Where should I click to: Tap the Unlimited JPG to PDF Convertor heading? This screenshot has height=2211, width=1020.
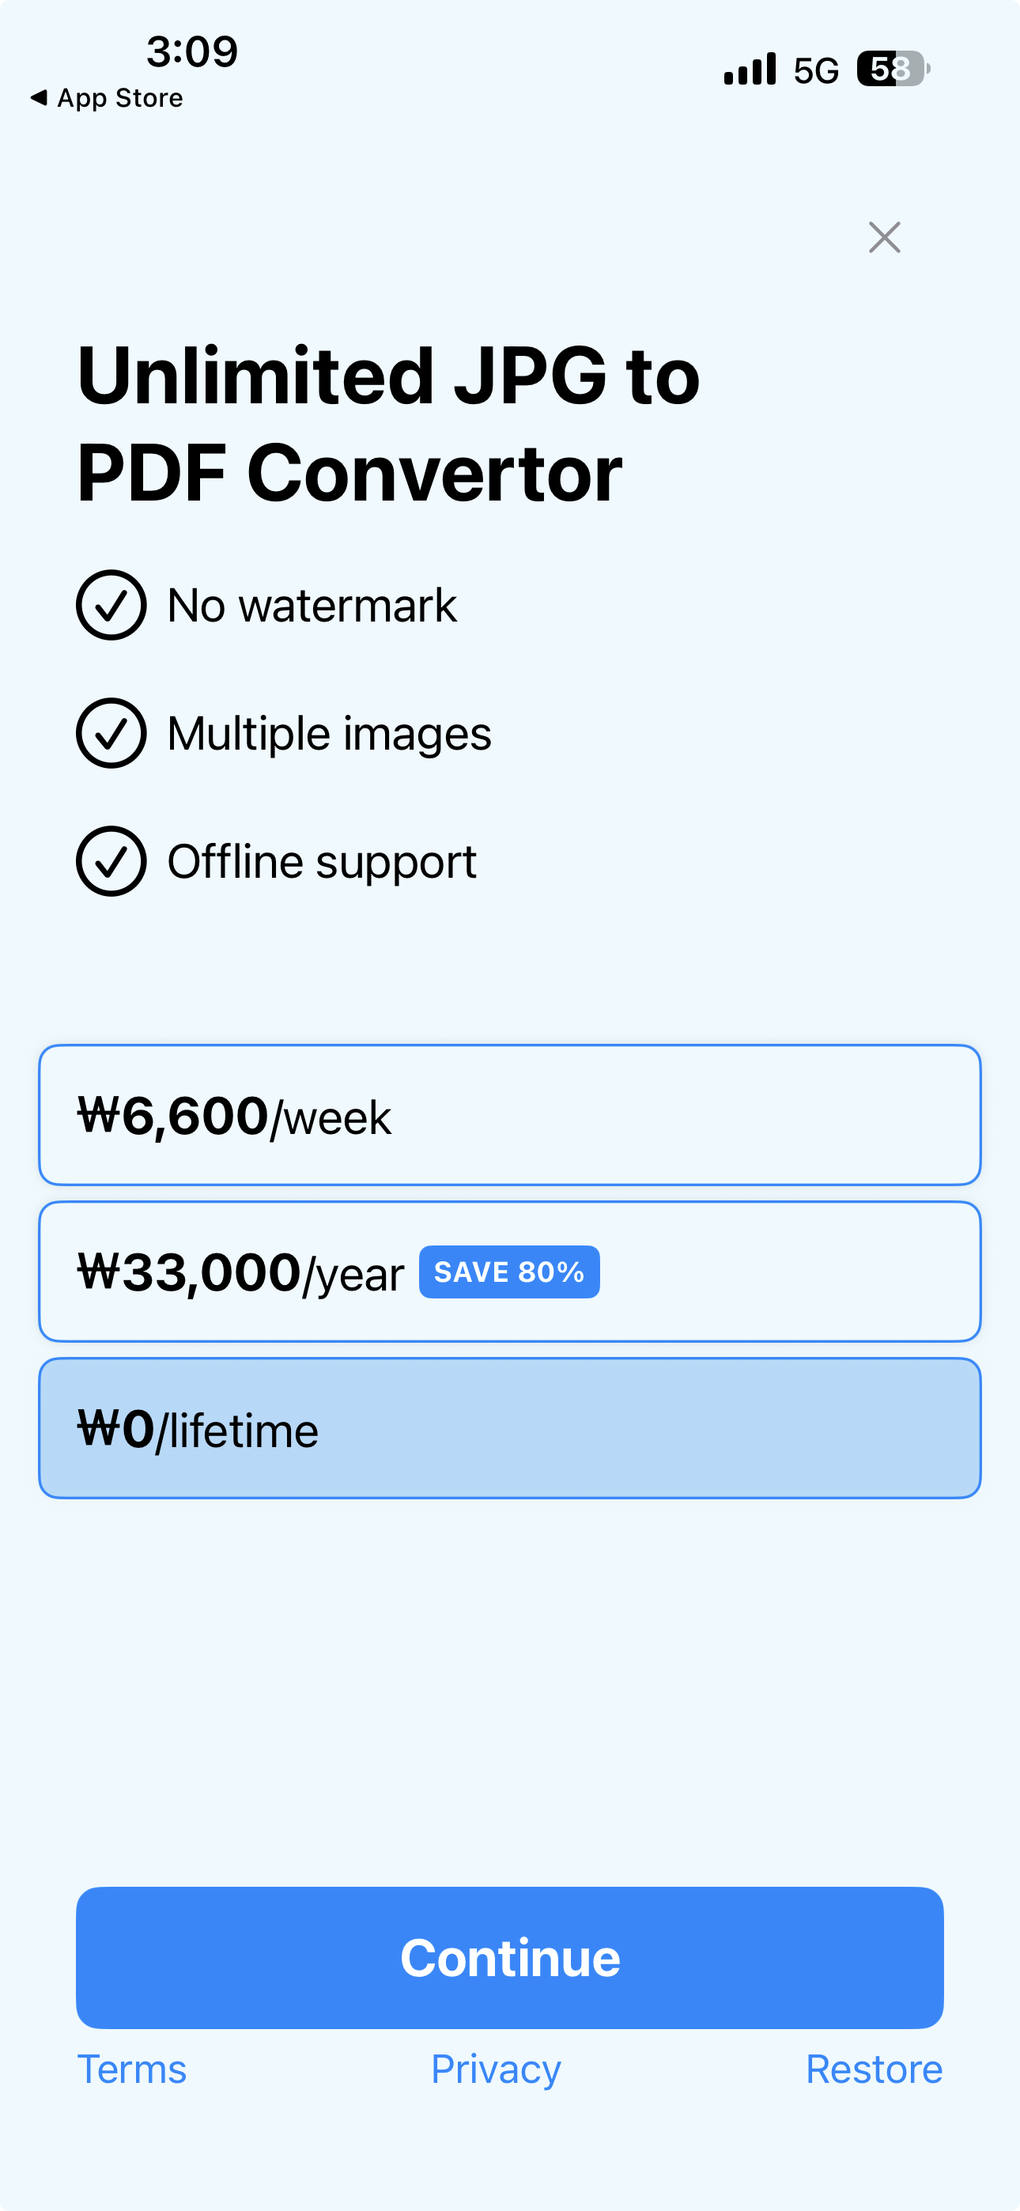tap(389, 424)
